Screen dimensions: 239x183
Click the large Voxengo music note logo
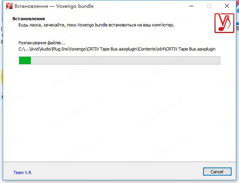pyautogui.click(x=224, y=23)
